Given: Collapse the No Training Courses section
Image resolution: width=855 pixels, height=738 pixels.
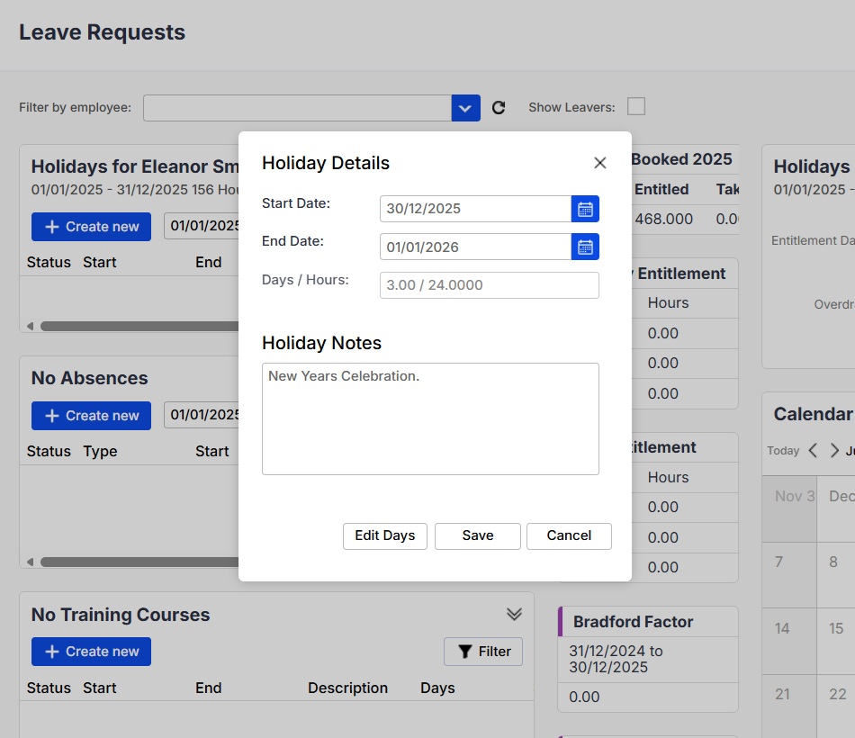Looking at the screenshot, I should coord(515,614).
